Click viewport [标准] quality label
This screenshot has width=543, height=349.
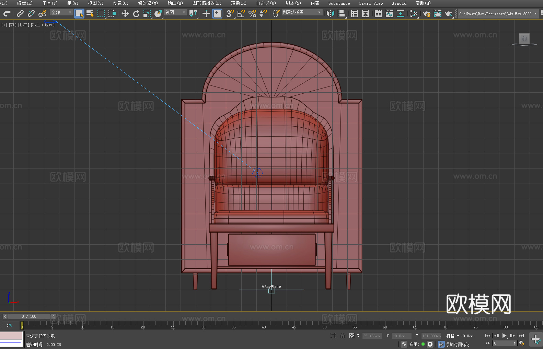tap(24, 25)
